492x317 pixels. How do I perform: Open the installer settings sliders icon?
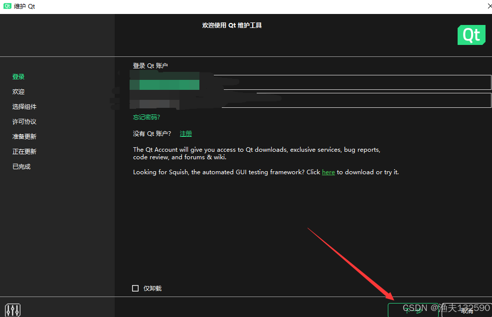pyautogui.click(x=13, y=310)
